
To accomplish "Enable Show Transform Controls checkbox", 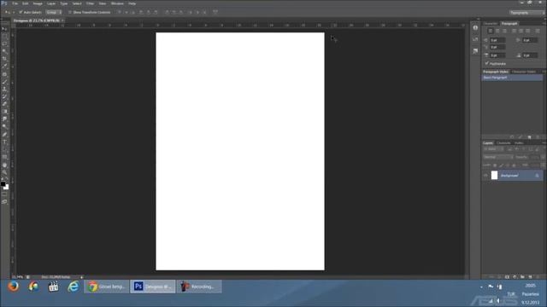I will [x=70, y=12].
